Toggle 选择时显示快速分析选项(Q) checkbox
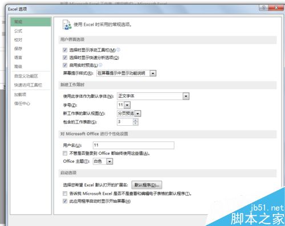285x226 pixels. click(65, 57)
